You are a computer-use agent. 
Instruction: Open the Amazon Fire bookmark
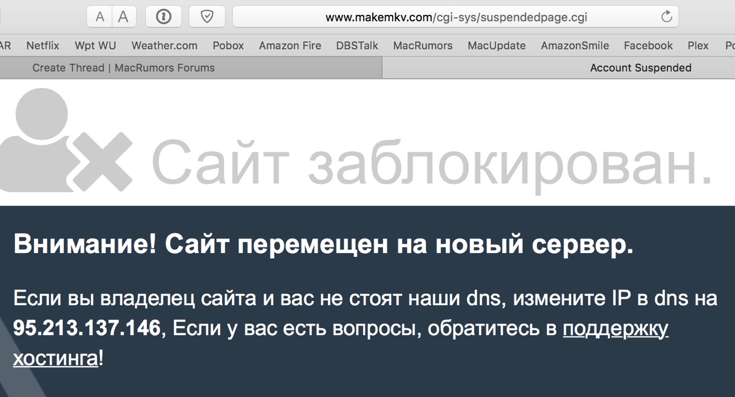click(x=290, y=46)
